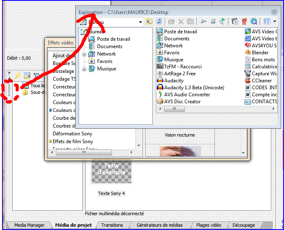Select Déformation Sony effect

(x=72, y=134)
